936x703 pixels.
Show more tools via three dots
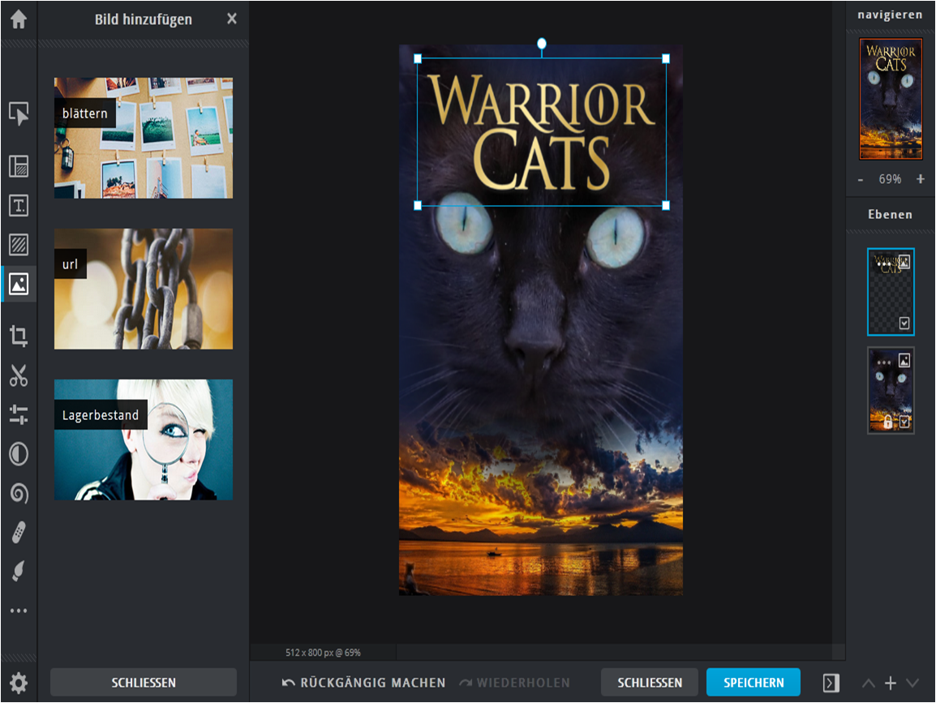[x=19, y=611]
